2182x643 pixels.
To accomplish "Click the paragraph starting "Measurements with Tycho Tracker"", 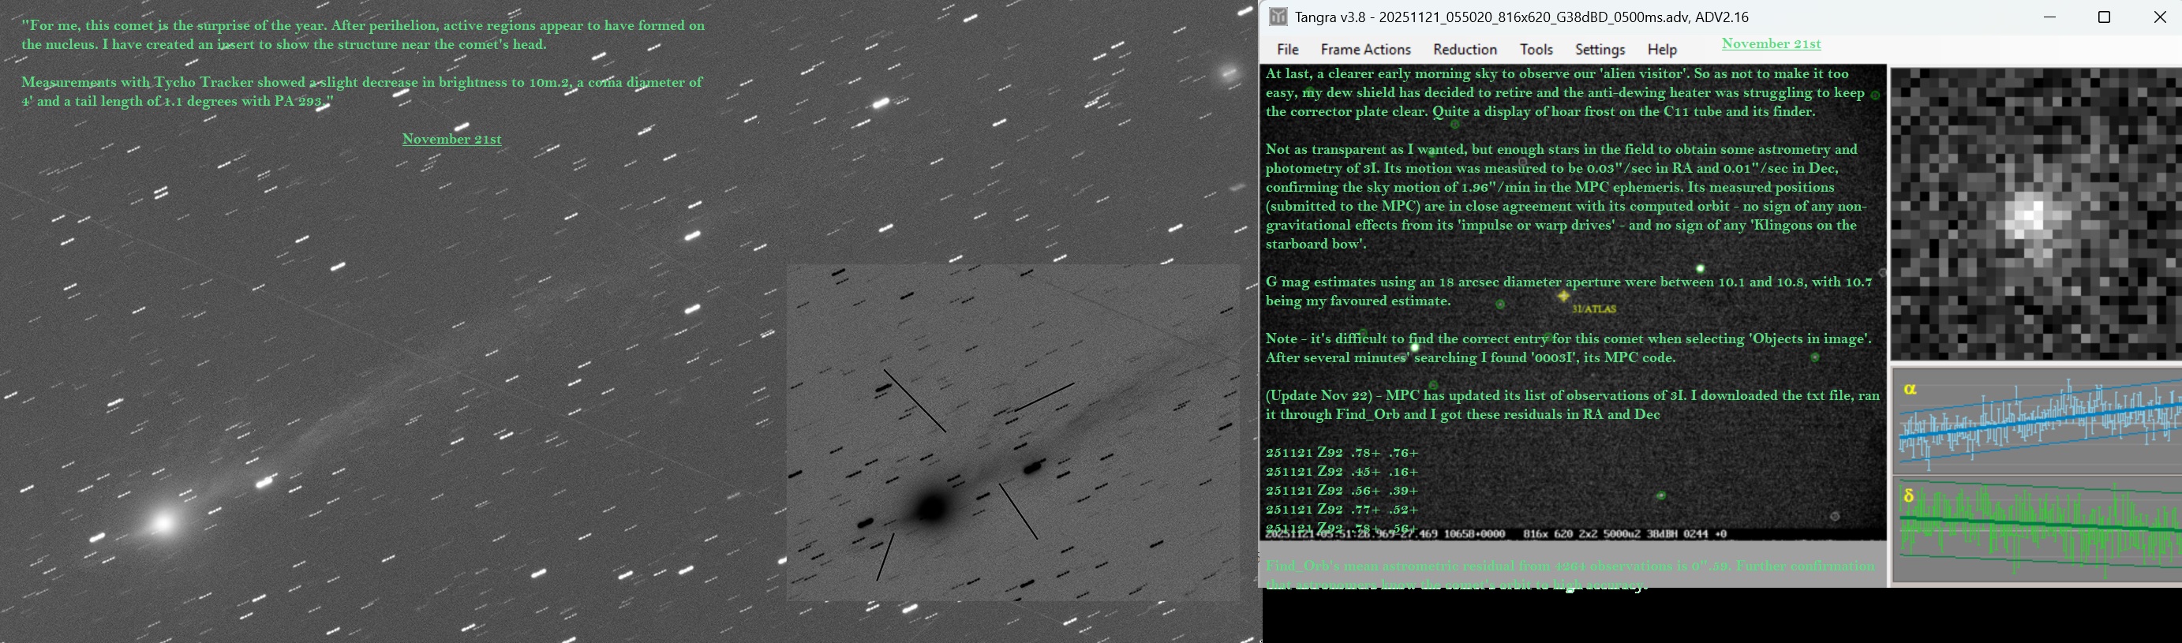I will (361, 92).
